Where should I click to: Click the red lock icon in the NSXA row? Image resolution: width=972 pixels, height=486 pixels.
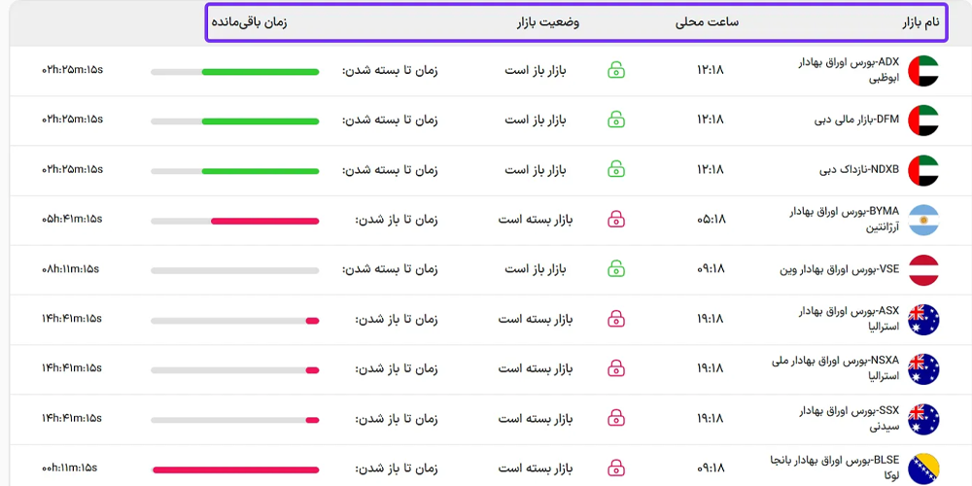pos(616,368)
